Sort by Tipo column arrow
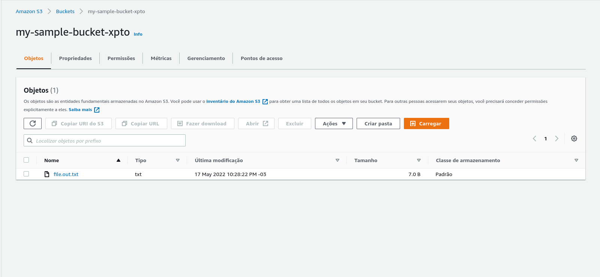The height and width of the screenshot is (277, 600). pos(178,160)
